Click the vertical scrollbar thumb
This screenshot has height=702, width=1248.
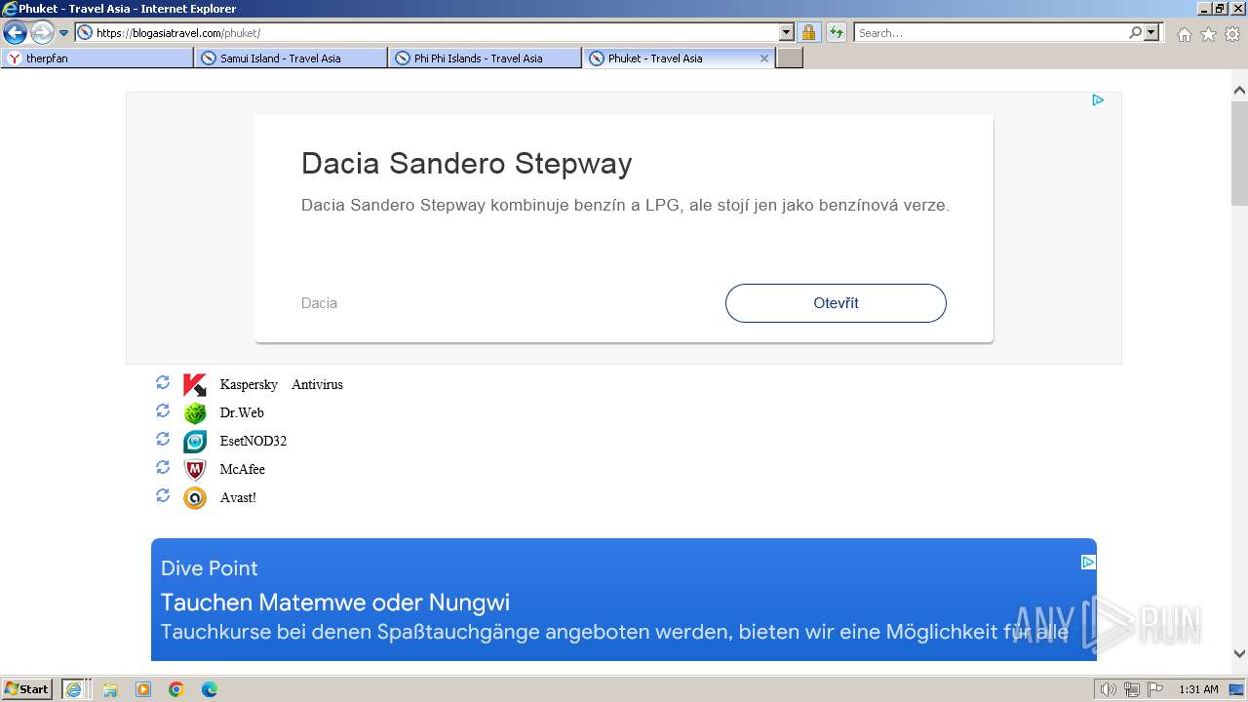pos(1239,152)
